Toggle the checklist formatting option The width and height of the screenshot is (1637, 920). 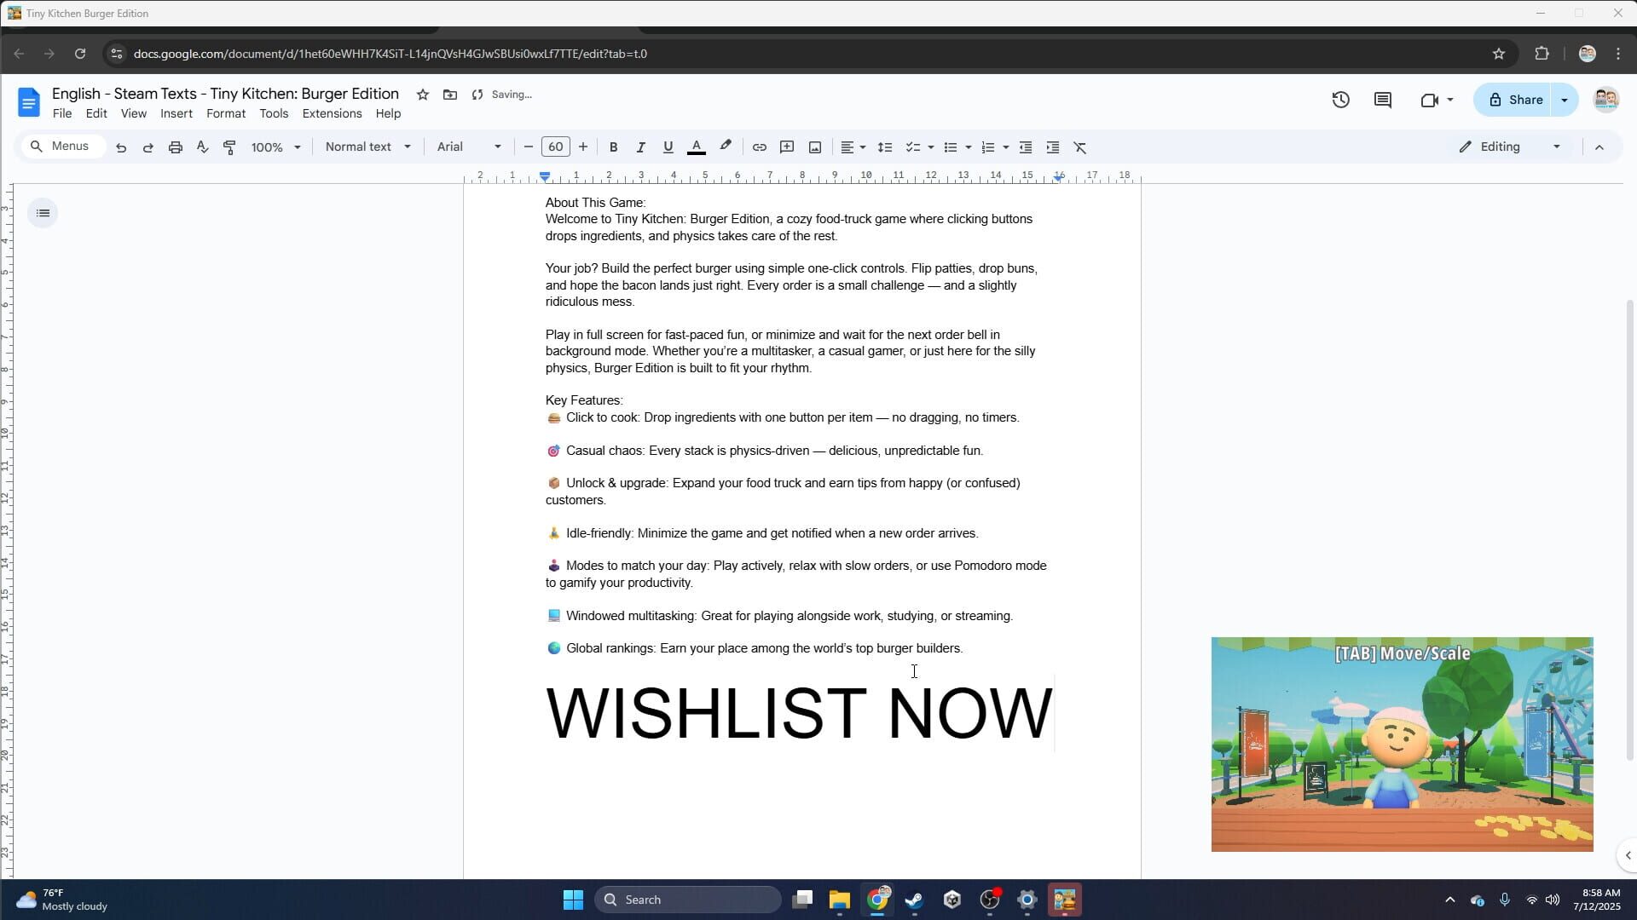912,147
